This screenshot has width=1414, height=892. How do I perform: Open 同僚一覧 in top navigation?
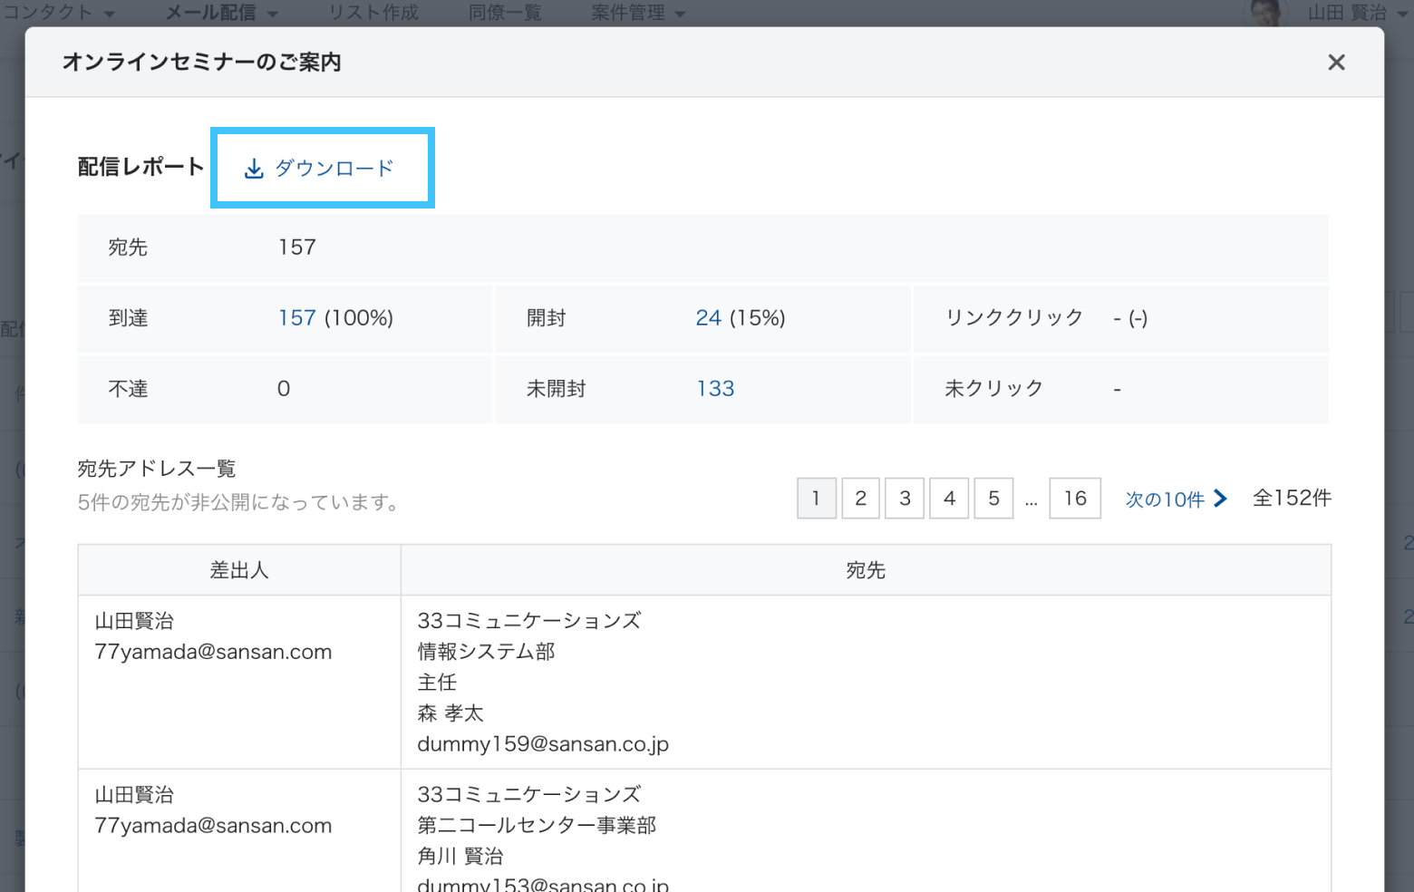505,13
